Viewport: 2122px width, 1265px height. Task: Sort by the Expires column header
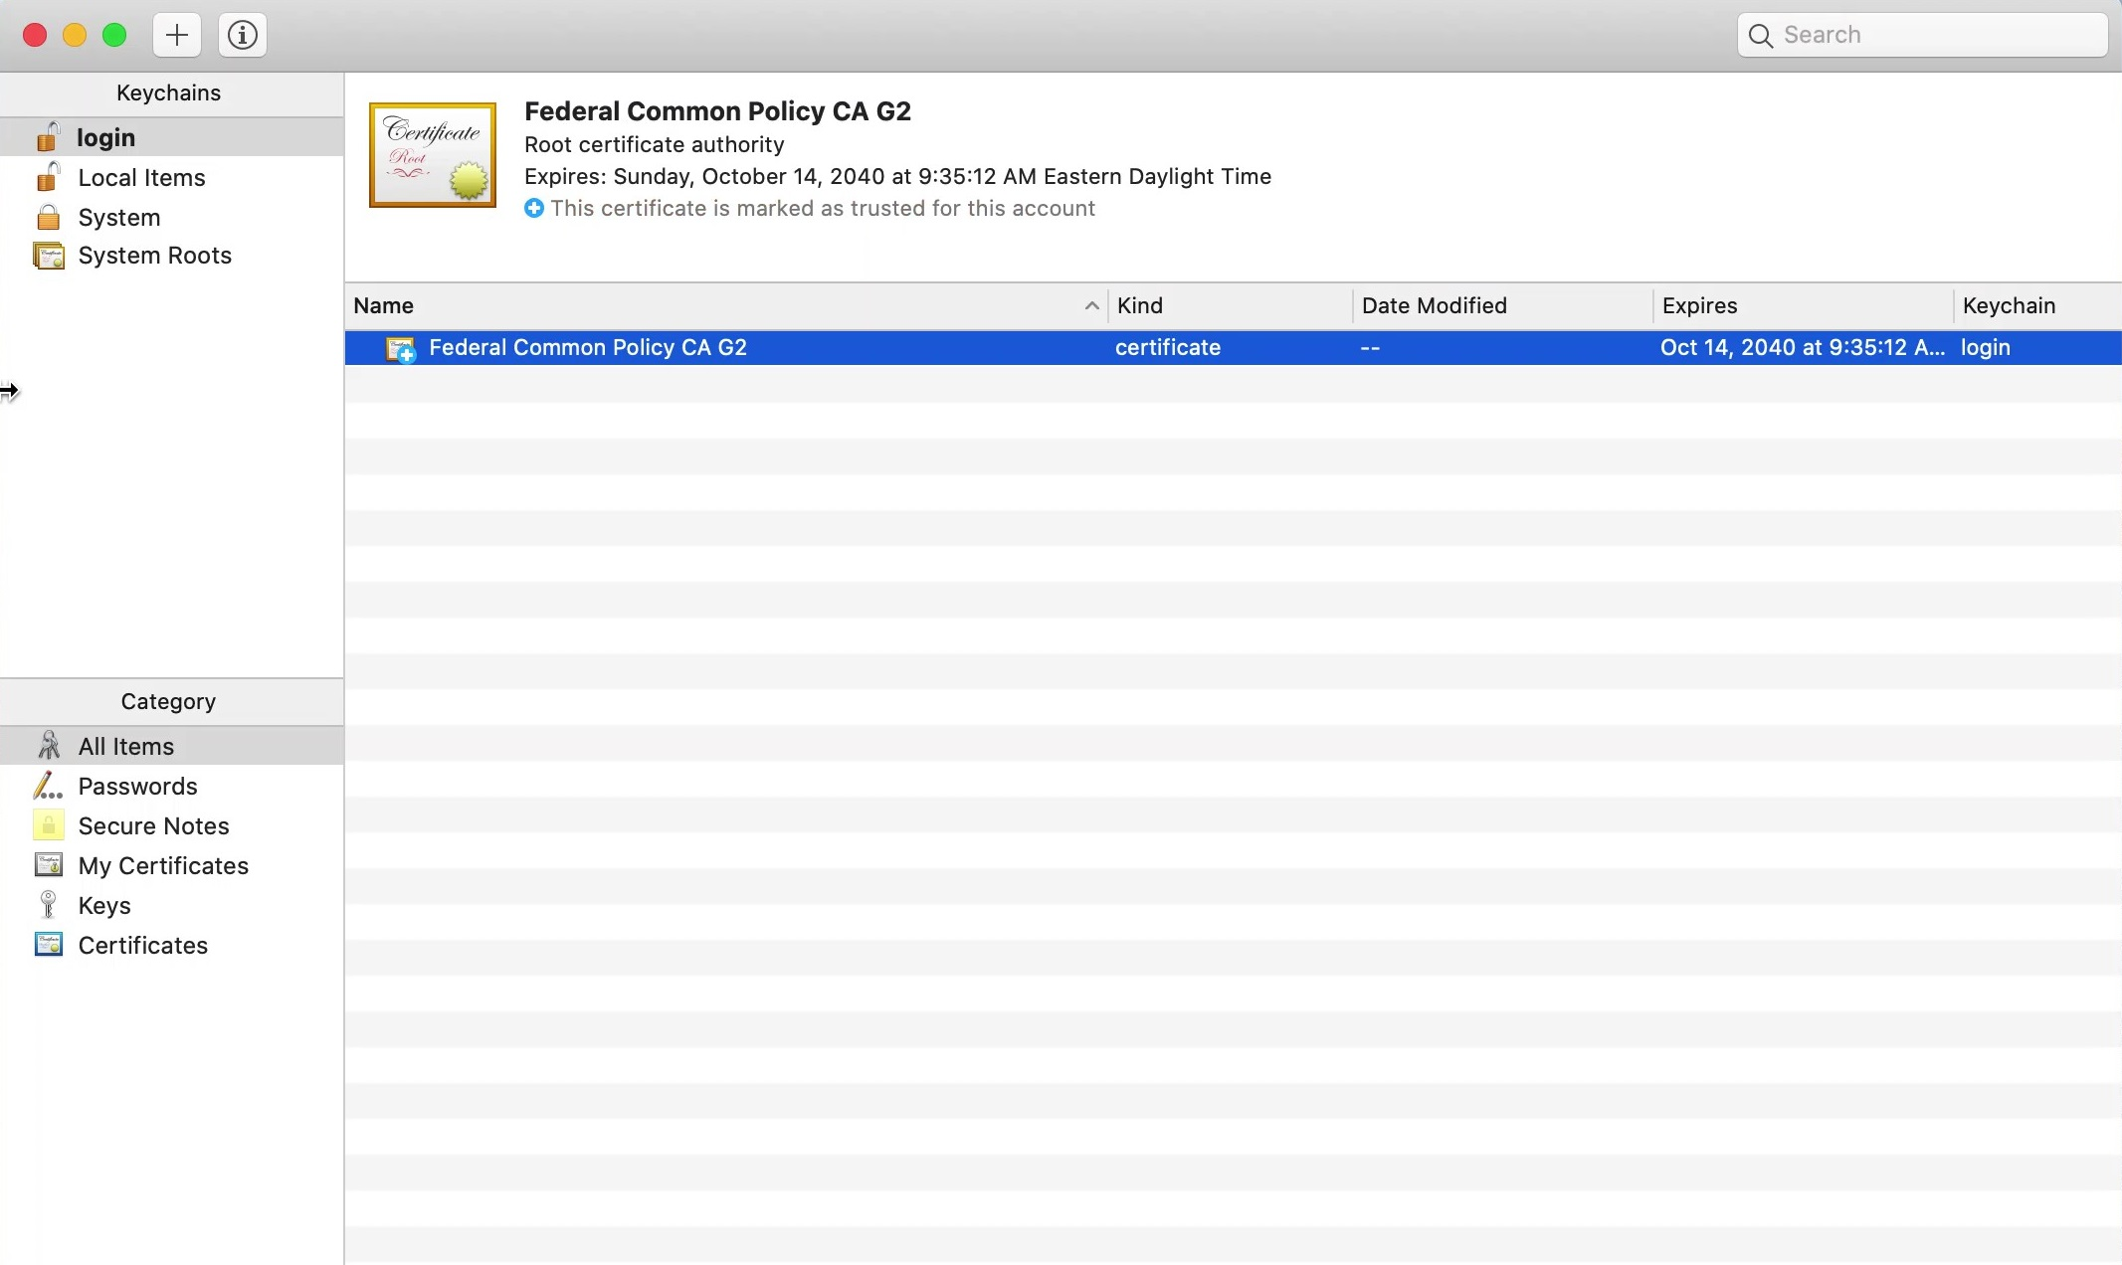pos(1699,305)
